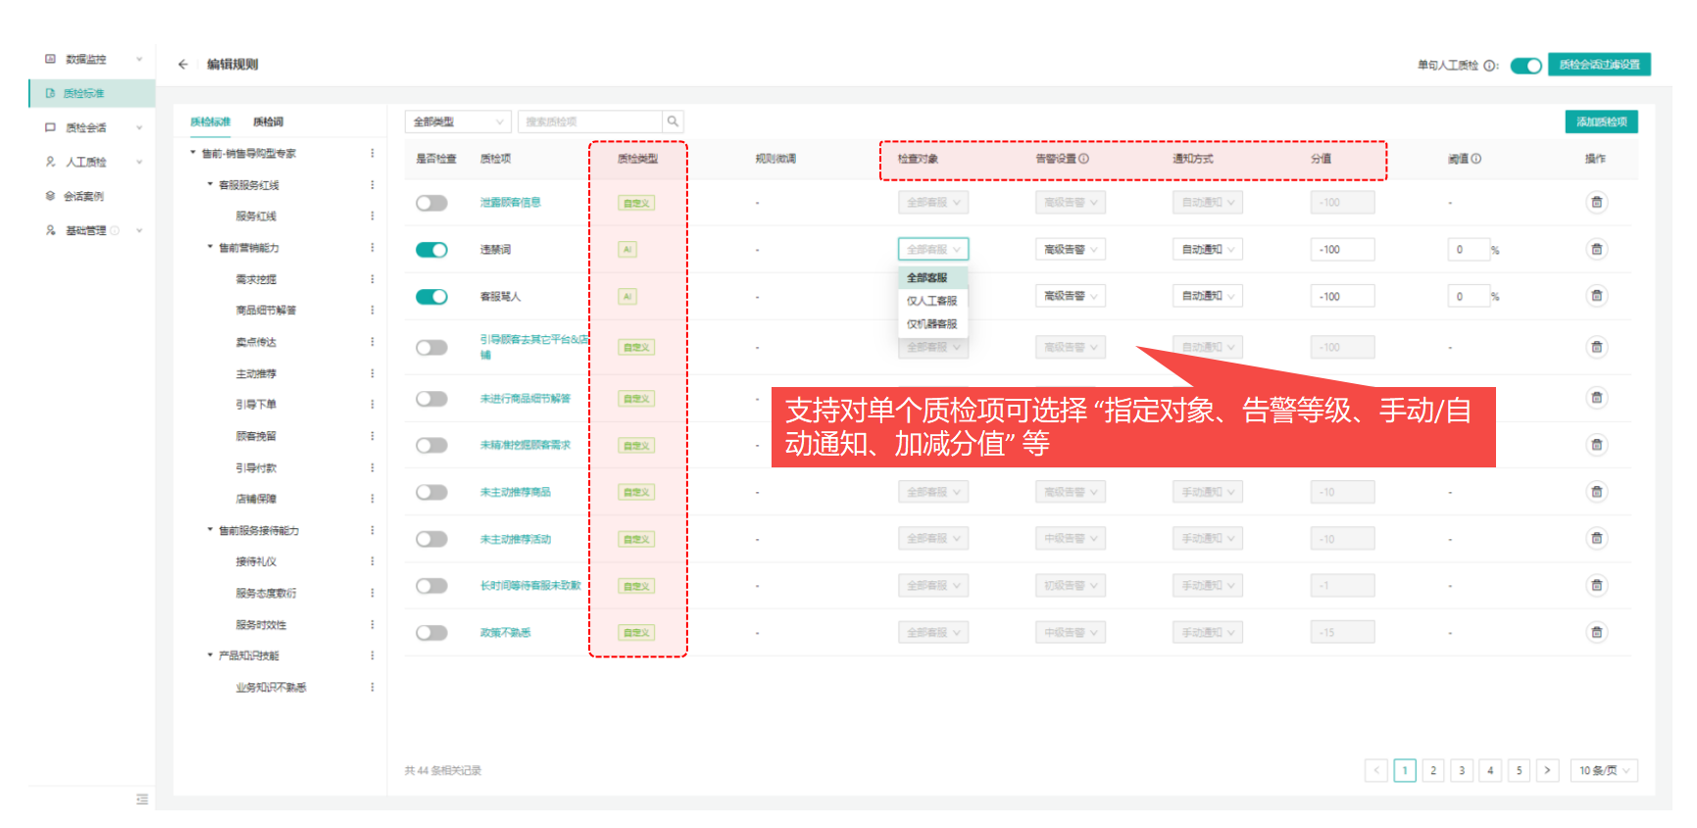The height and width of the screenshot is (828, 1697).
Task: Click the 质检会话过滤设置 button
Action: click(x=1600, y=65)
